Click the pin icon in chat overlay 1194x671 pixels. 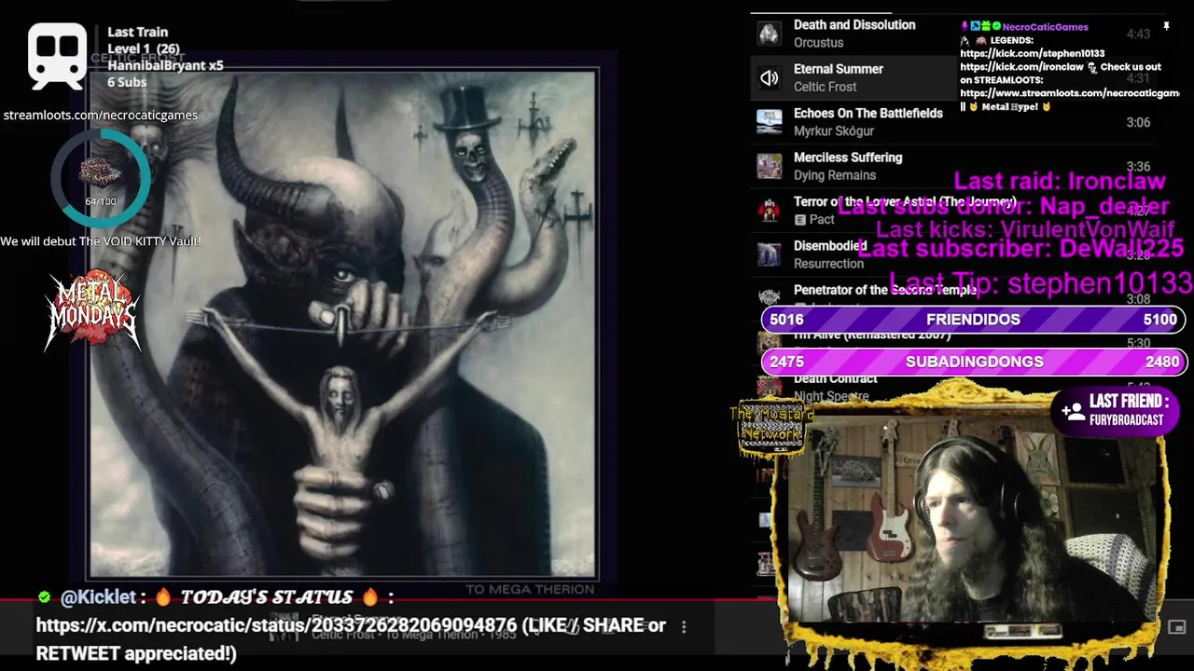[x=1166, y=27]
